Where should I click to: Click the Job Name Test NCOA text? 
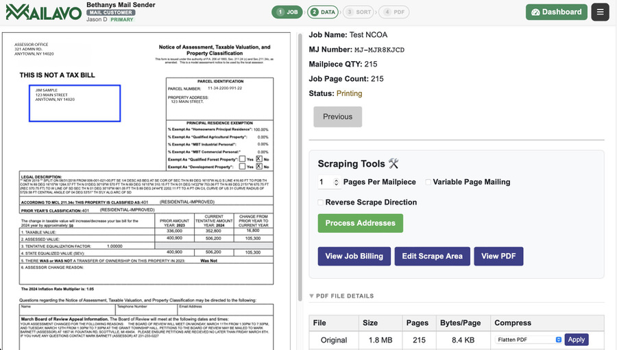coord(348,34)
